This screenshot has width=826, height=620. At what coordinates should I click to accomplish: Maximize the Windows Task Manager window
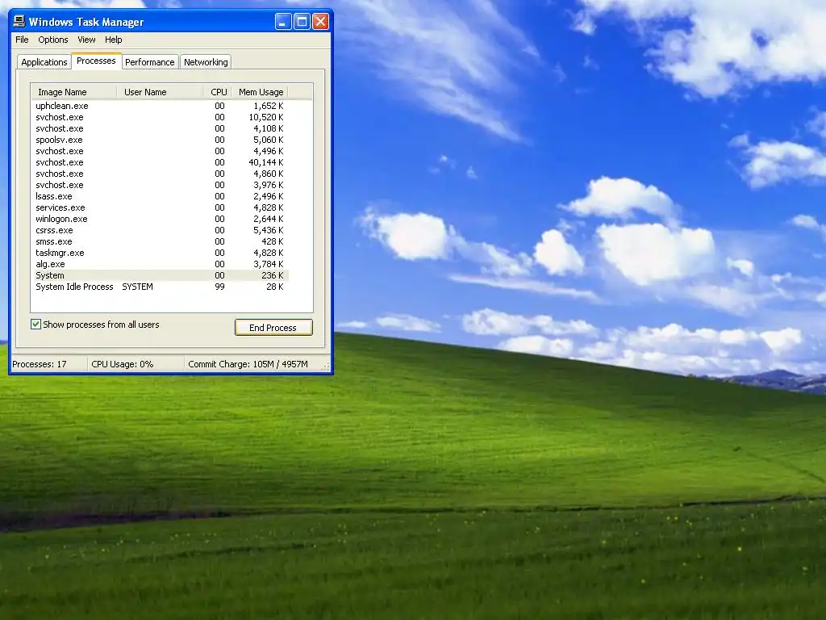[x=302, y=22]
